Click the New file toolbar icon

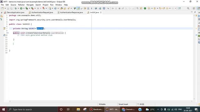pyautogui.click(x=2, y=8)
